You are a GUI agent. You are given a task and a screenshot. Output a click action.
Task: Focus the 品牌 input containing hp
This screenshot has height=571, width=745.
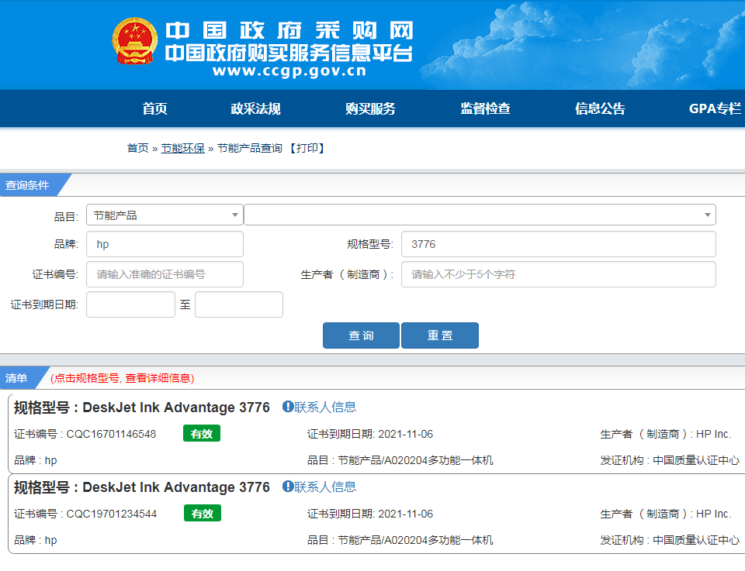[165, 244]
